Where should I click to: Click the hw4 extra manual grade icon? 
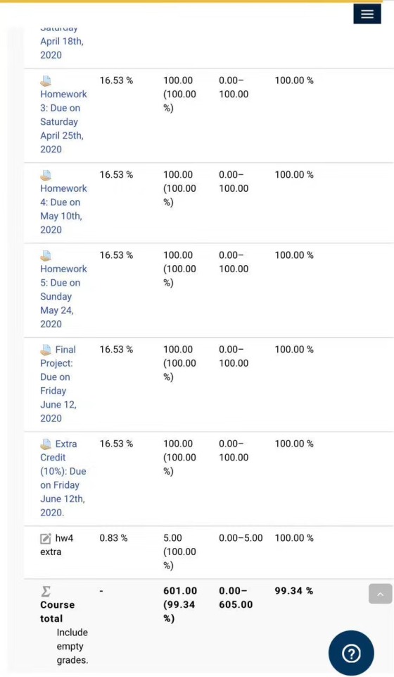click(x=46, y=538)
